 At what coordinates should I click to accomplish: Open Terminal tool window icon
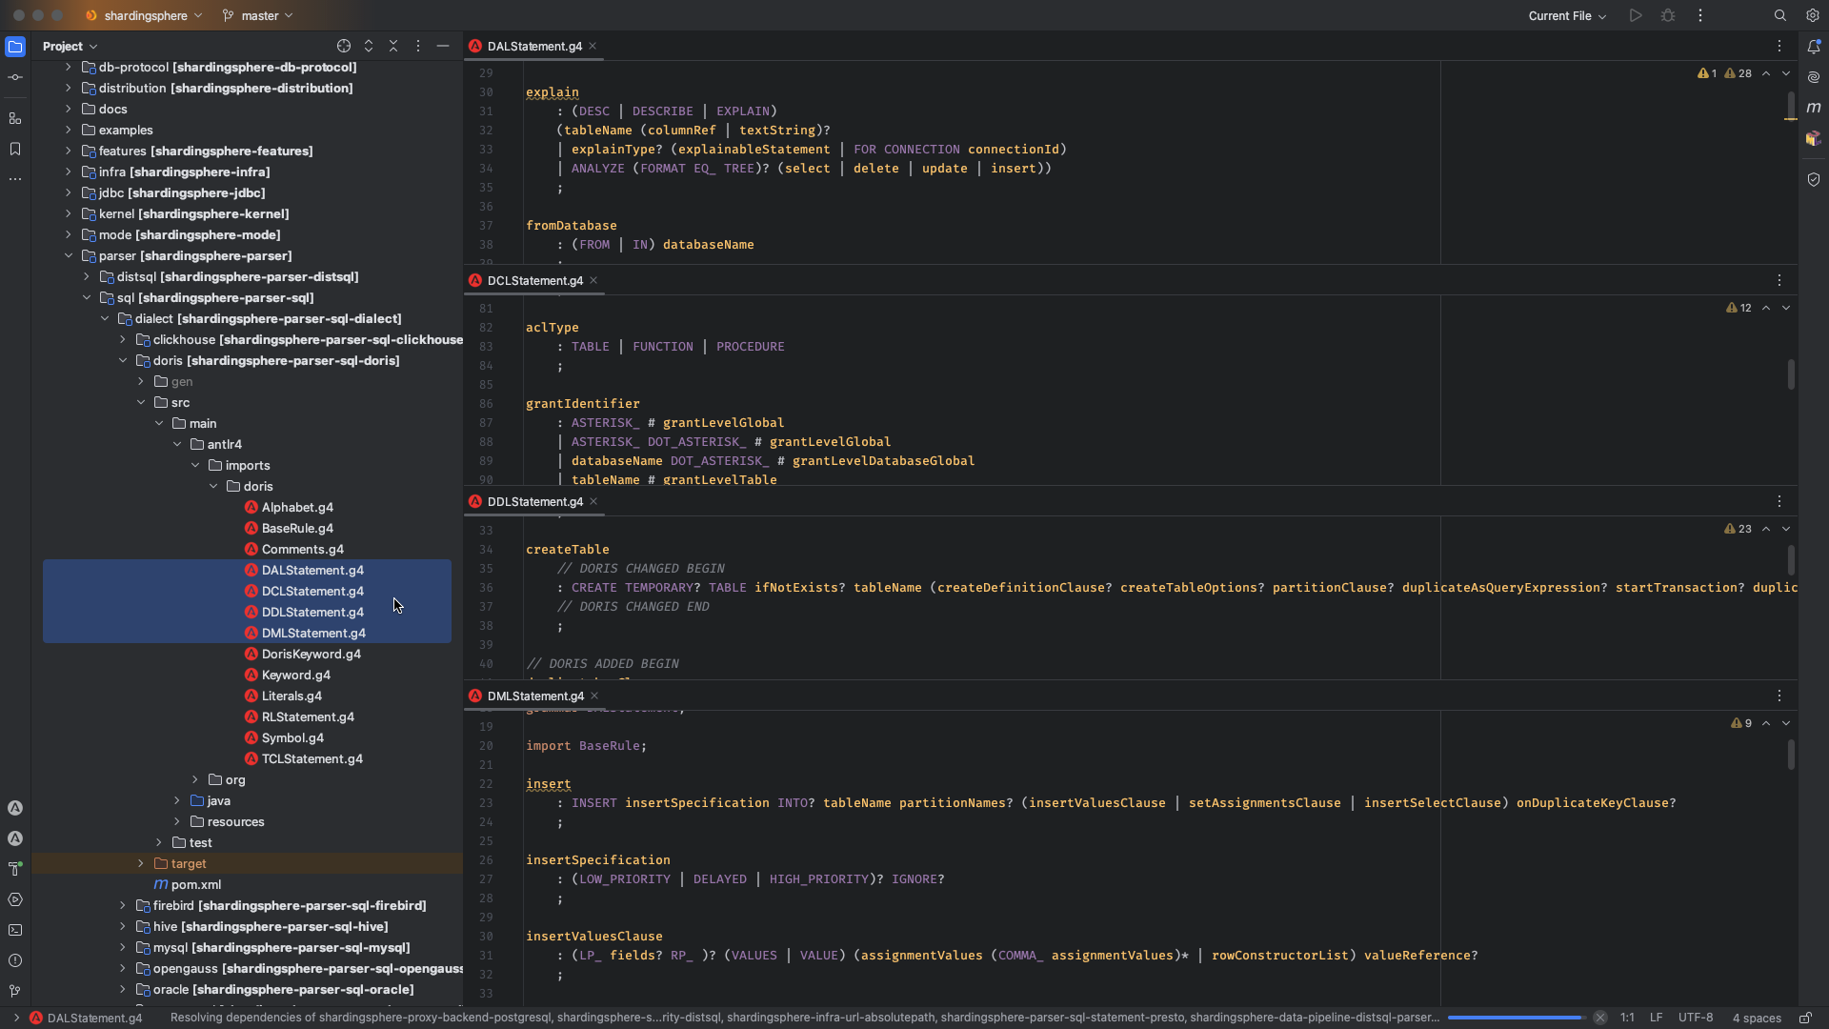pyautogui.click(x=15, y=930)
